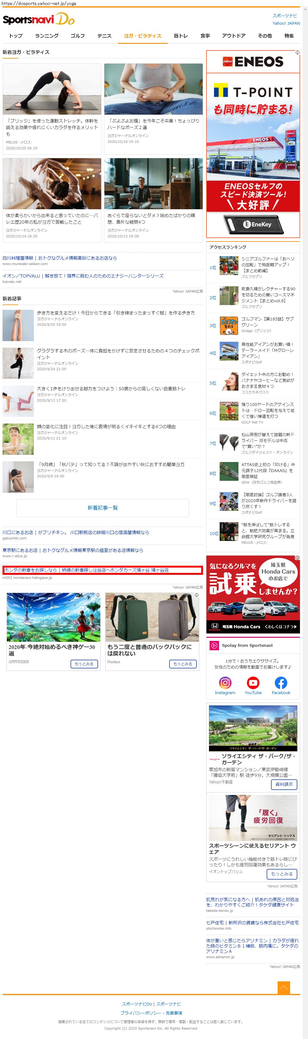Open the ぷよぷよお腹 article image
This screenshot has width=308, height=1039.
154,89
